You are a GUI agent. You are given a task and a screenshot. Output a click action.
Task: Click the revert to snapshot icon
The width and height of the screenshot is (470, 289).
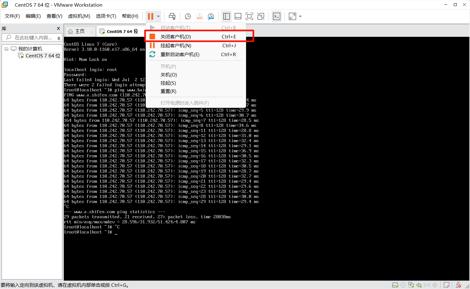tap(199, 16)
